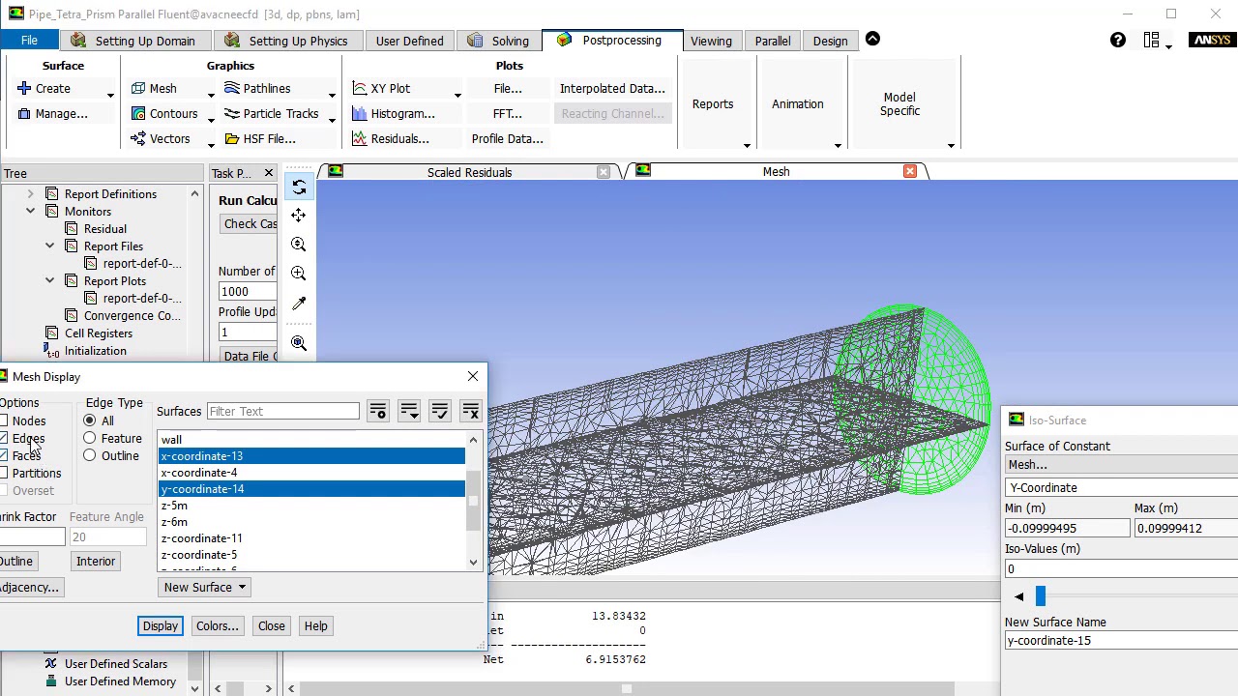Open XY Plot tool
The width and height of the screenshot is (1238, 696).
point(380,88)
